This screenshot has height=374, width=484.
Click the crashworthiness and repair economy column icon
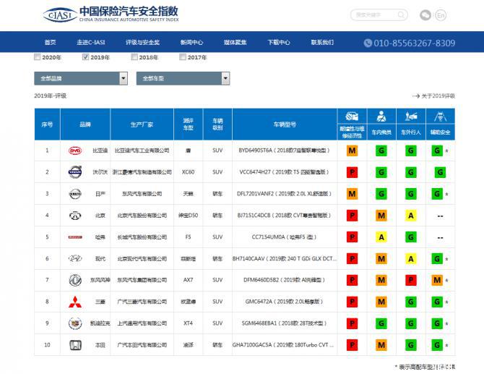pos(352,116)
